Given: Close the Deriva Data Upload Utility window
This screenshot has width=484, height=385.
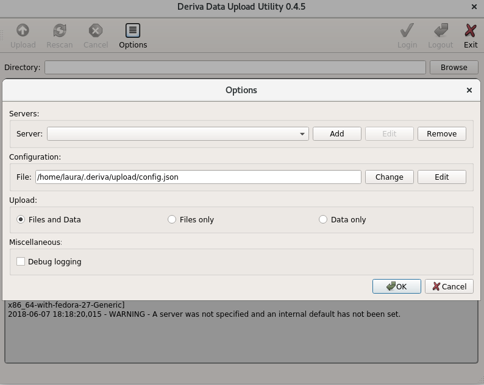Looking at the screenshot, I should [x=474, y=7].
